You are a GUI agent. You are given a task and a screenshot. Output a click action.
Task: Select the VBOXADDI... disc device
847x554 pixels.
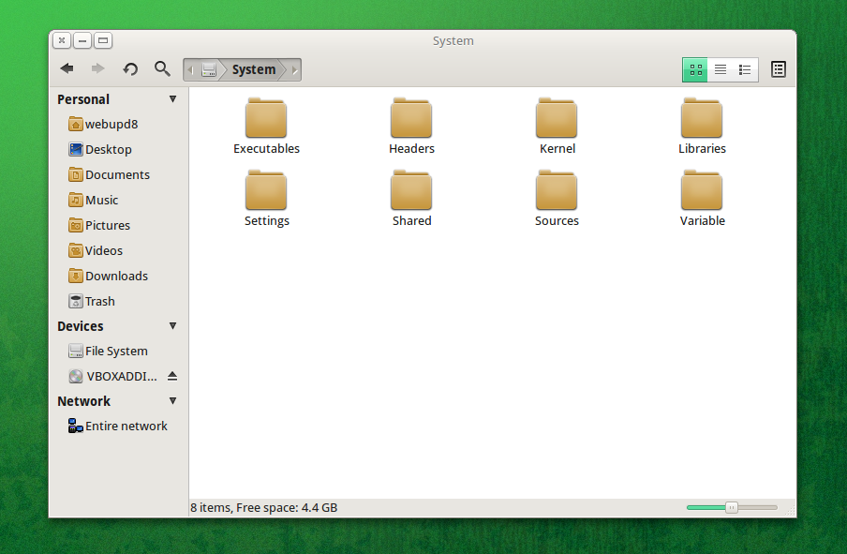(x=112, y=377)
